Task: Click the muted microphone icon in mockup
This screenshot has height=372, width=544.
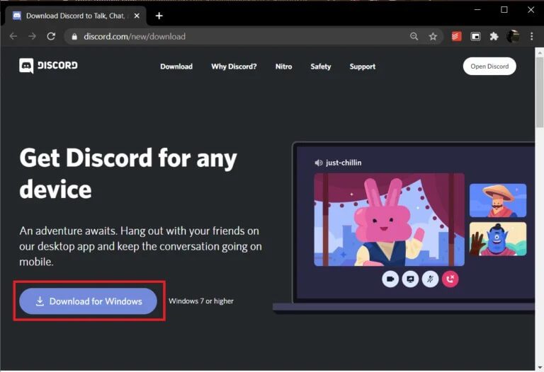Action: coord(430,279)
